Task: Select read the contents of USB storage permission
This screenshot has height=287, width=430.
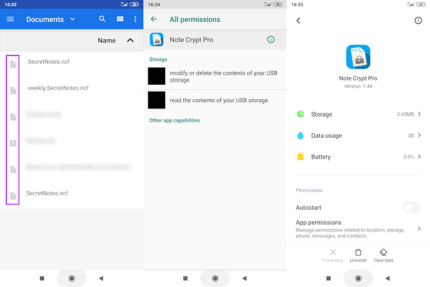Action: tap(215, 100)
